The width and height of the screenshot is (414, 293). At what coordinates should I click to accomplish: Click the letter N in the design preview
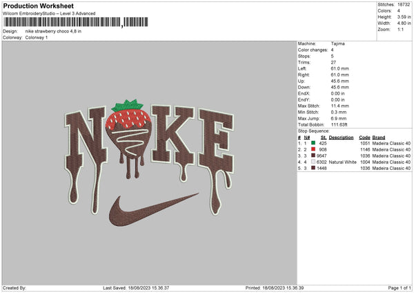pos(85,159)
